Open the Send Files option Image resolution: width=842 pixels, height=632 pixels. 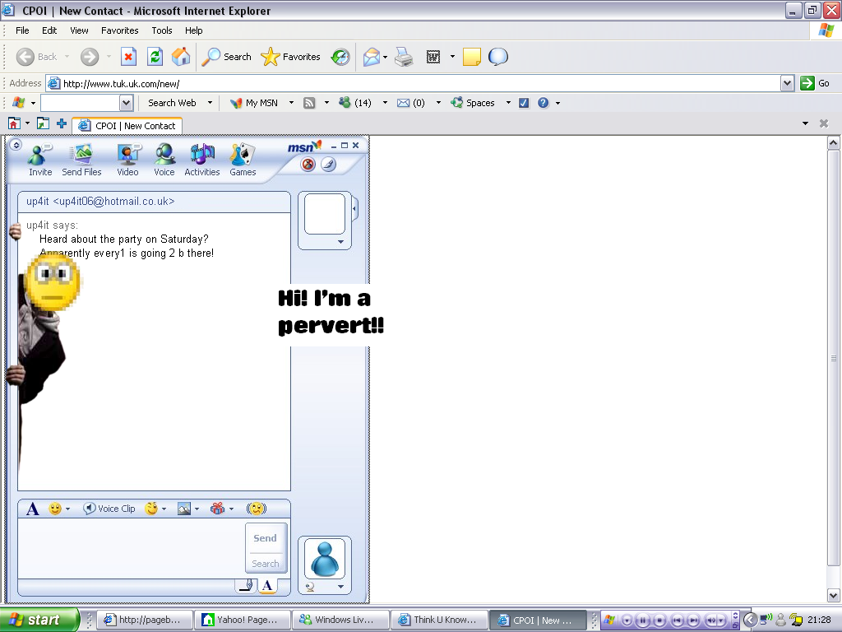(81, 160)
